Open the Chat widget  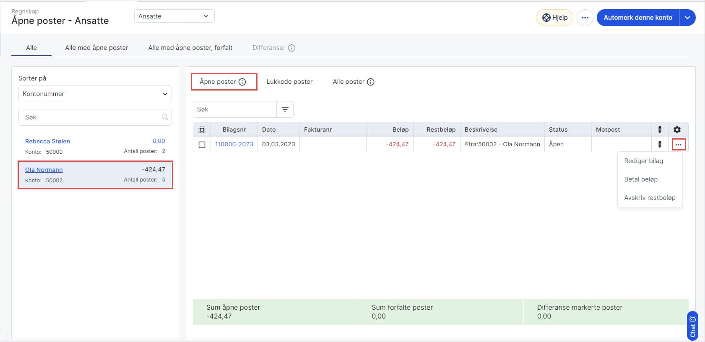coord(692,326)
